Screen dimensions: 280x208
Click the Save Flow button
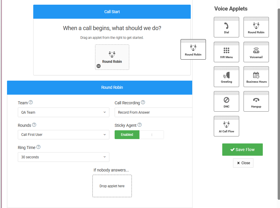[x=242, y=150]
